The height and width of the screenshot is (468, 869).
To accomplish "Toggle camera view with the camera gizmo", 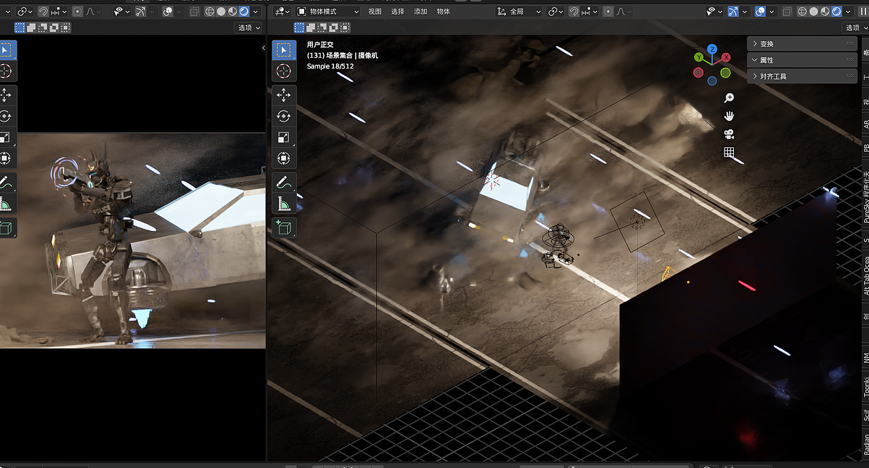I will pos(729,134).
